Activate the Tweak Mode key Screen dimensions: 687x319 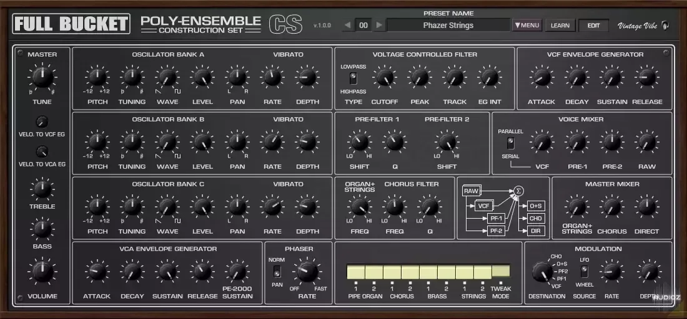pyautogui.click(x=501, y=271)
